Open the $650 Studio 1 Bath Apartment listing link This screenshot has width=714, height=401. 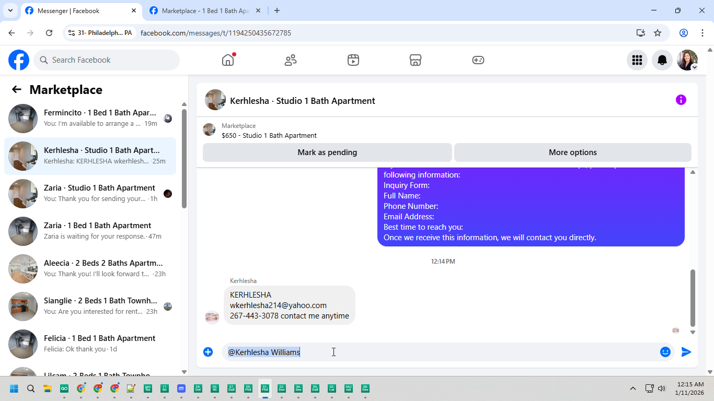pyautogui.click(x=269, y=135)
